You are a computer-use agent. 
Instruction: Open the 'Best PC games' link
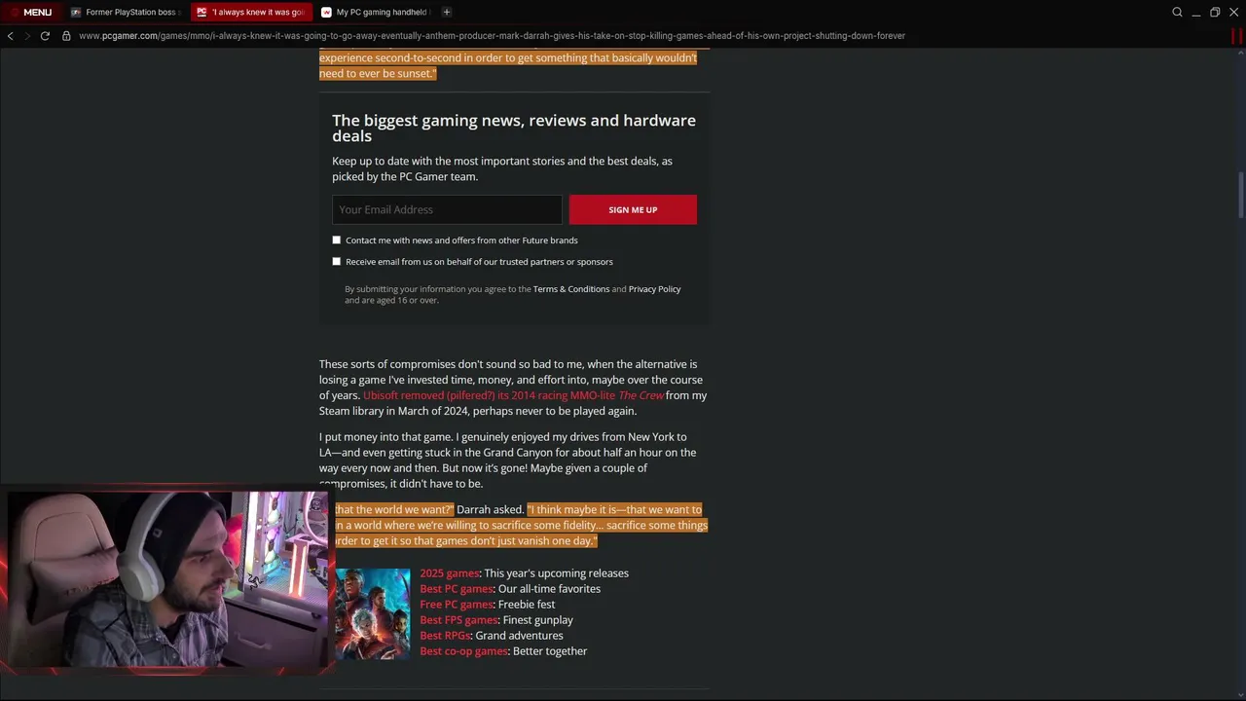[457, 589]
